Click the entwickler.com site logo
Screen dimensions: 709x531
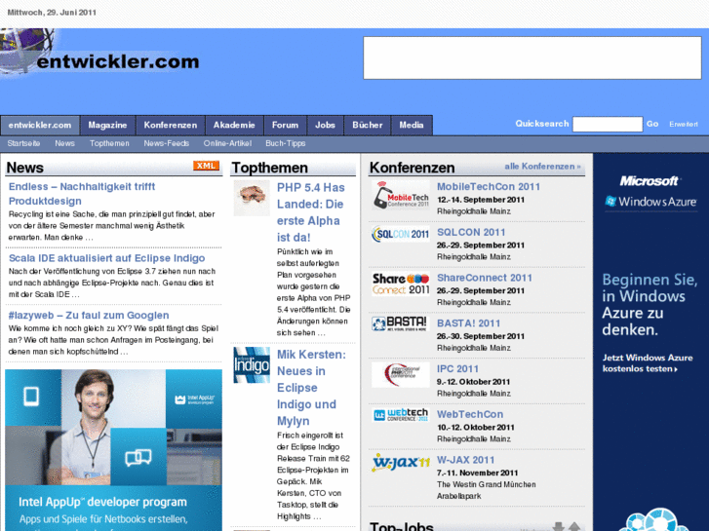tap(99, 55)
